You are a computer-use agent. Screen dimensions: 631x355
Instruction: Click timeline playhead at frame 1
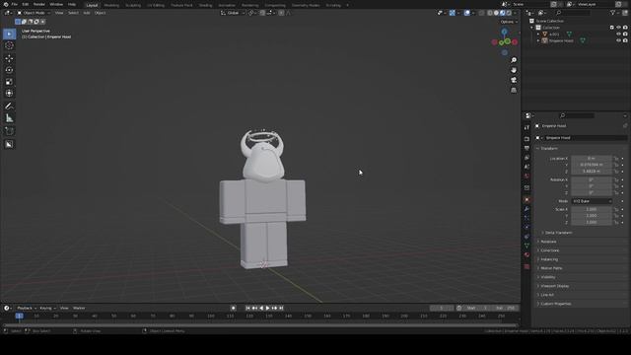tap(20, 316)
